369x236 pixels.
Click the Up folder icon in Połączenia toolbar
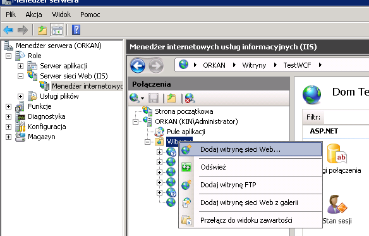171,98
